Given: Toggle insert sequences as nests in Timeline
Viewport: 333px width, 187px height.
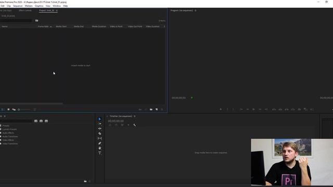Looking at the screenshot, I should coord(110,125).
